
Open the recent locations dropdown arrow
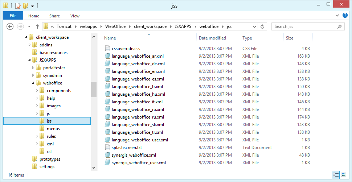(x=29, y=26)
